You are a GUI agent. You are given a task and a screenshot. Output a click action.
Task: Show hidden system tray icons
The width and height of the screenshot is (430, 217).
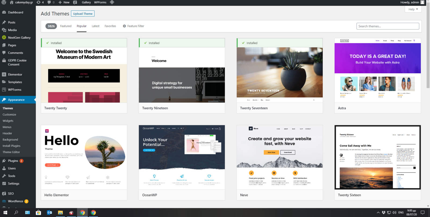(x=378, y=212)
